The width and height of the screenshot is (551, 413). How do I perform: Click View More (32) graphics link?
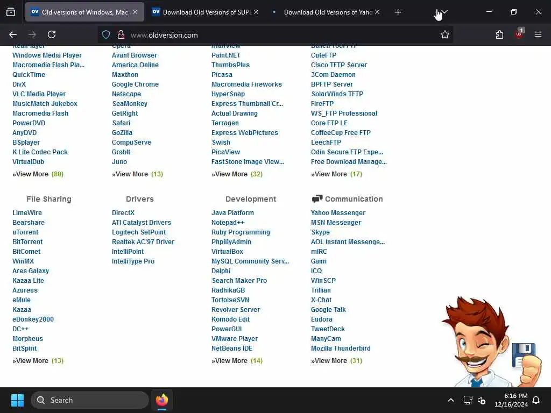(x=237, y=174)
